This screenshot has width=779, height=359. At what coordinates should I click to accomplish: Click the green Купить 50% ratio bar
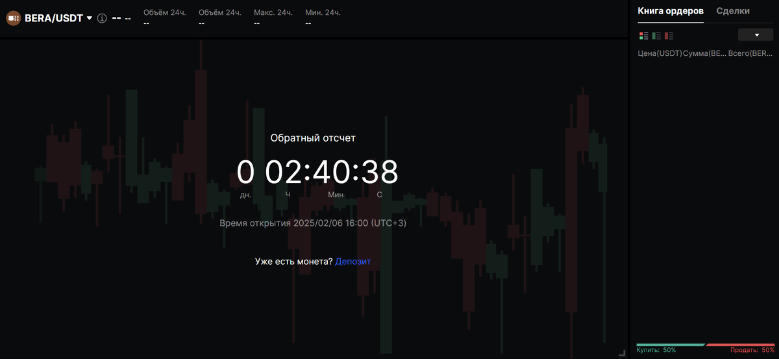pyautogui.click(x=671, y=345)
